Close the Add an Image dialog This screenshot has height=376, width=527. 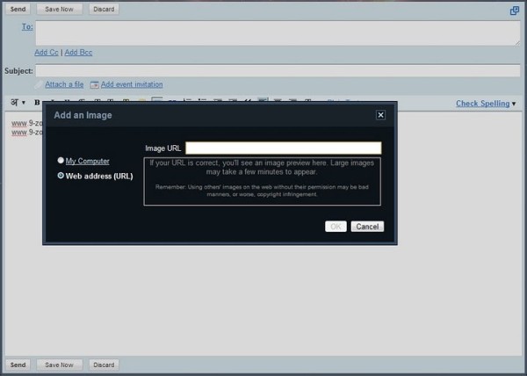[380, 115]
